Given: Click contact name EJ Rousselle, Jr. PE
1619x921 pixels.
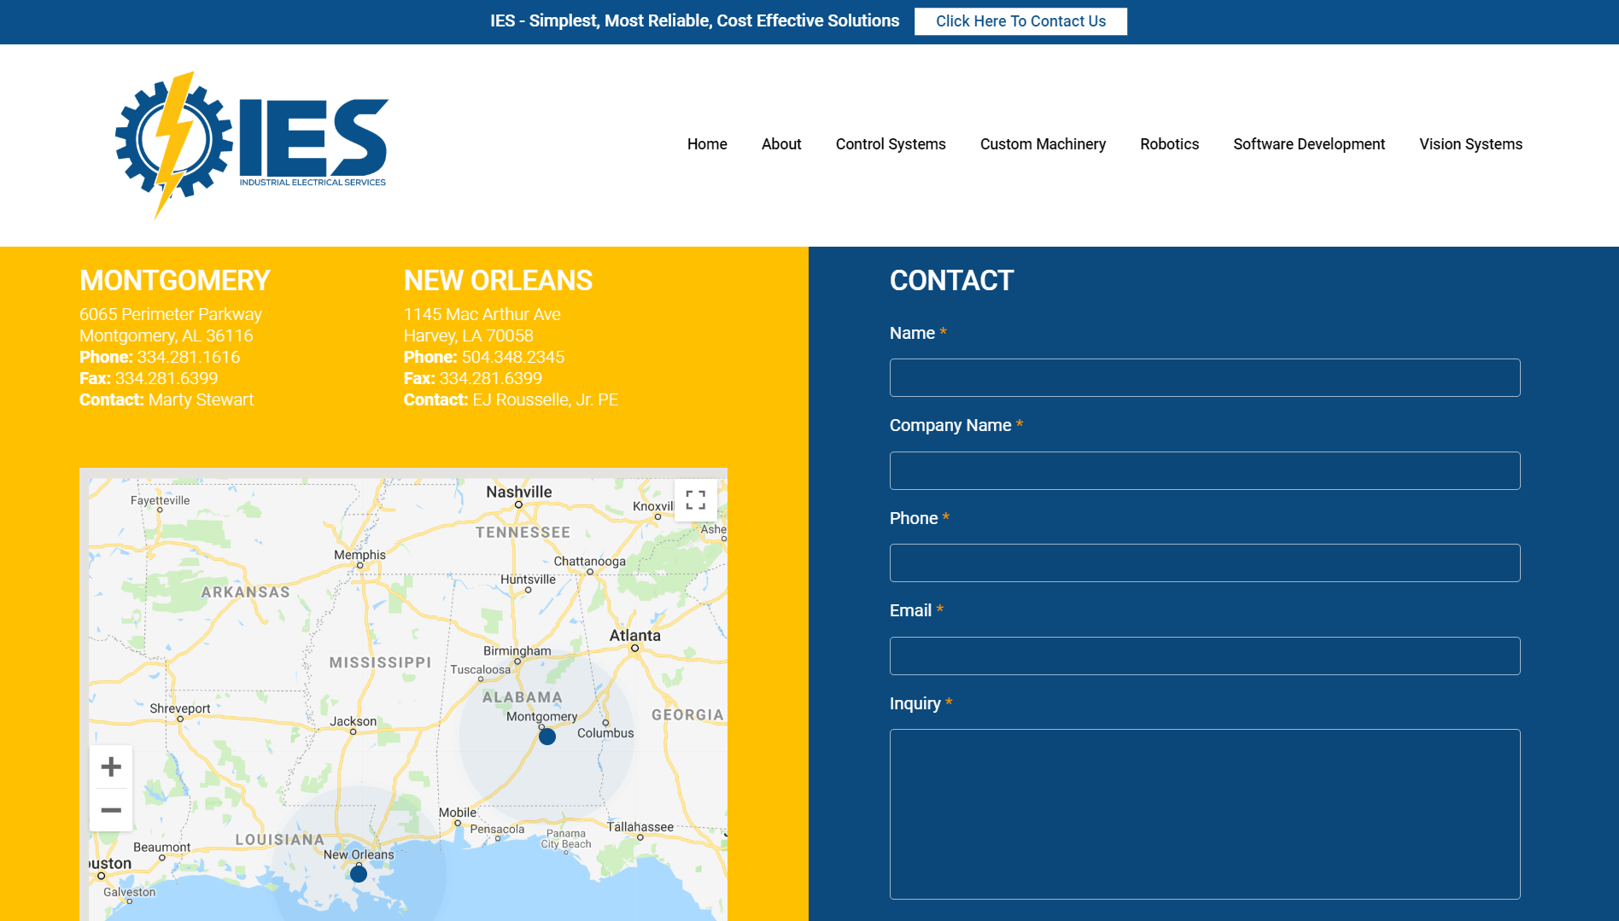Looking at the screenshot, I should pos(545,399).
